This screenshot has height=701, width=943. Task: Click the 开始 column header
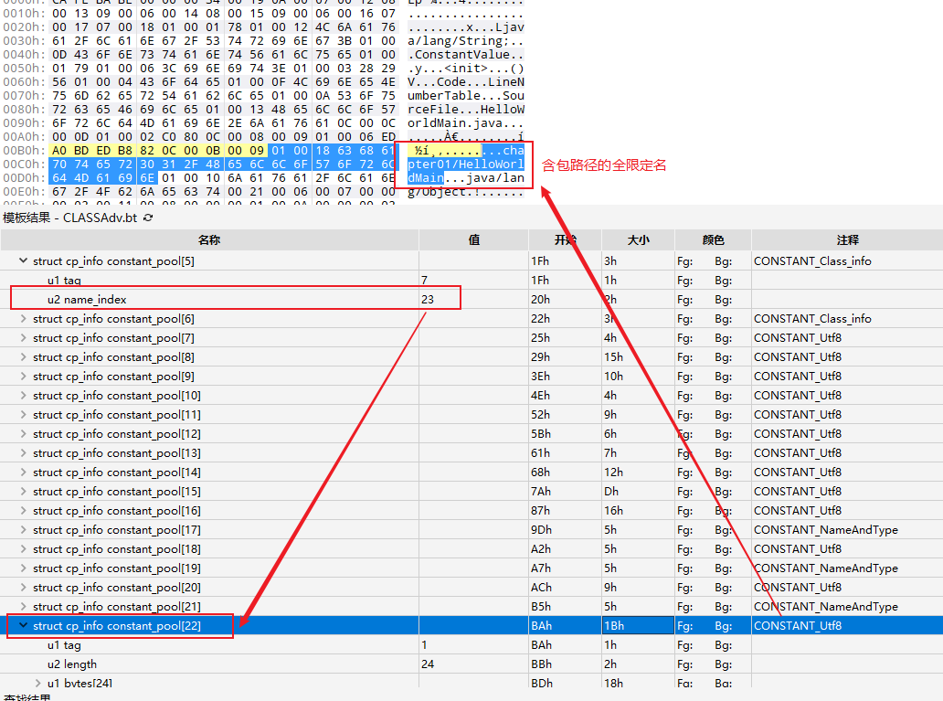(564, 239)
